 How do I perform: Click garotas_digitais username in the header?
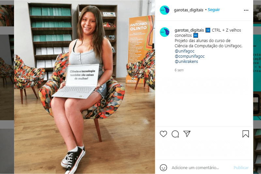coord(189,10)
